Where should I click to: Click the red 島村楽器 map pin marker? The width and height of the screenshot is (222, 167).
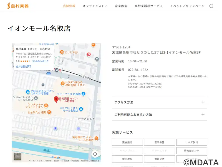[x=56, y=100]
